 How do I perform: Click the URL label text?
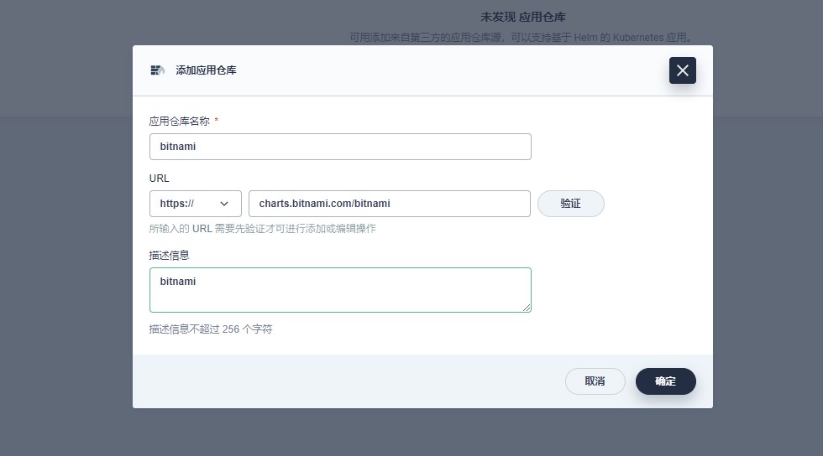(159, 179)
